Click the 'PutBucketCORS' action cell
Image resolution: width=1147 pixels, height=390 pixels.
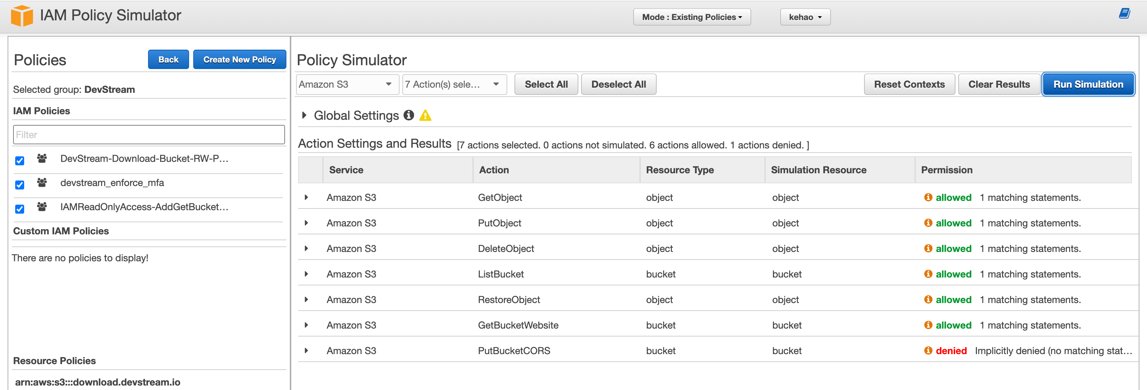pos(514,351)
